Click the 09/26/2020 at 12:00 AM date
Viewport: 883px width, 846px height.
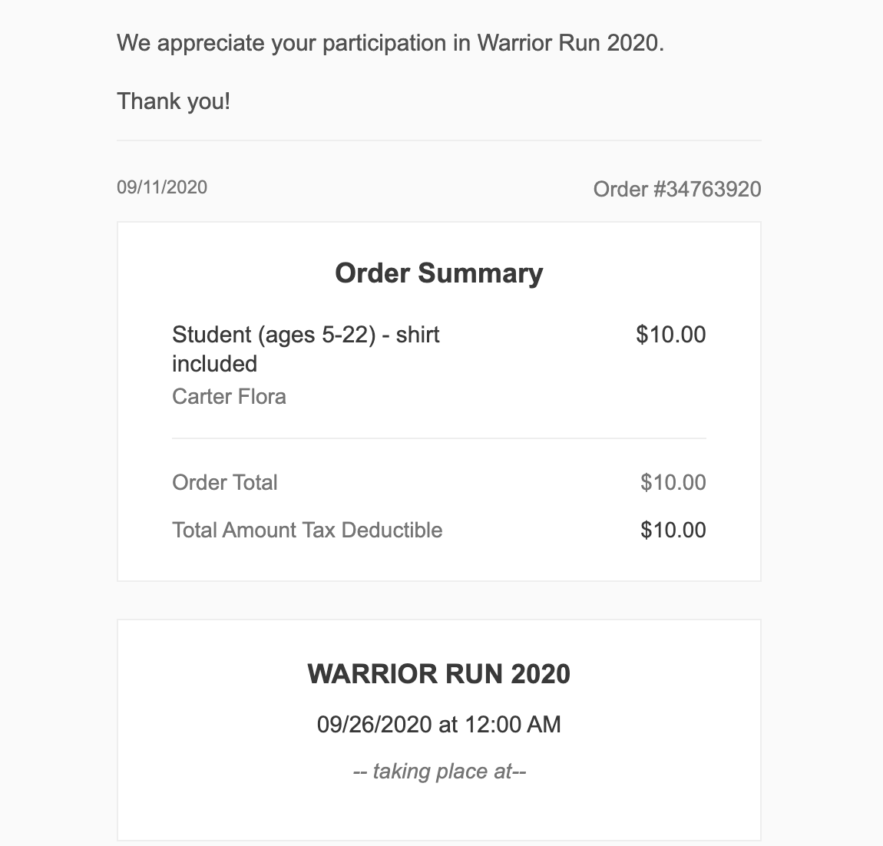(438, 724)
